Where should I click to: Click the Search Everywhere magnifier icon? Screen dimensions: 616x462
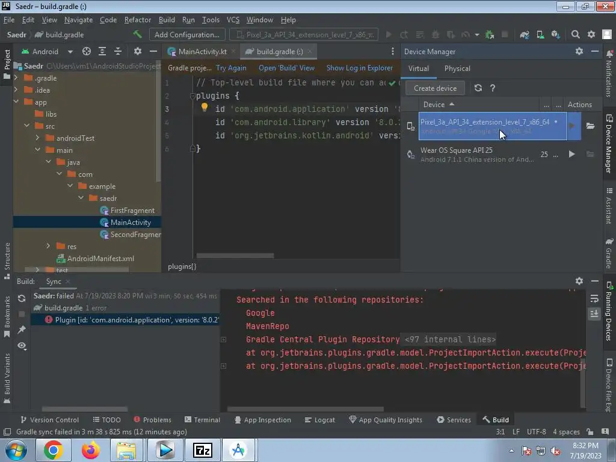(x=576, y=34)
